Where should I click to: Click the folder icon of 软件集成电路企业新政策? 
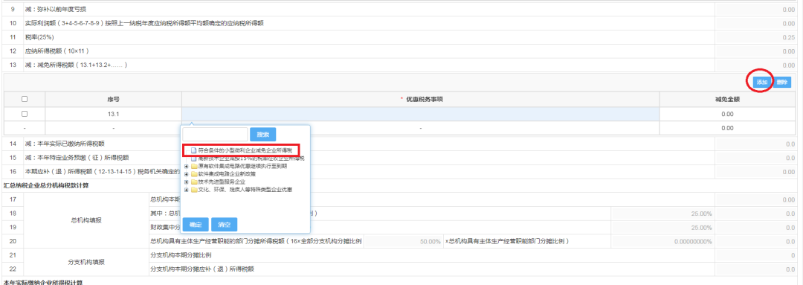194,174
